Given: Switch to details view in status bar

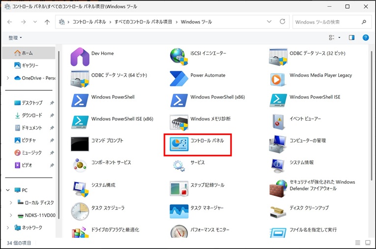Looking at the screenshot, I should (x=358, y=243).
